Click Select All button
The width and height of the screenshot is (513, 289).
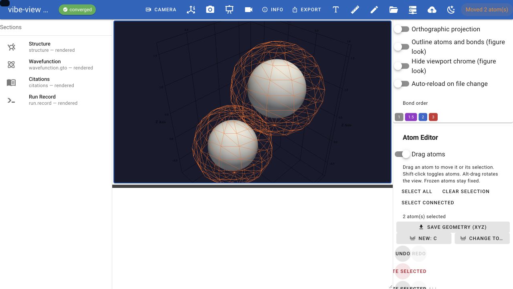[417, 191]
